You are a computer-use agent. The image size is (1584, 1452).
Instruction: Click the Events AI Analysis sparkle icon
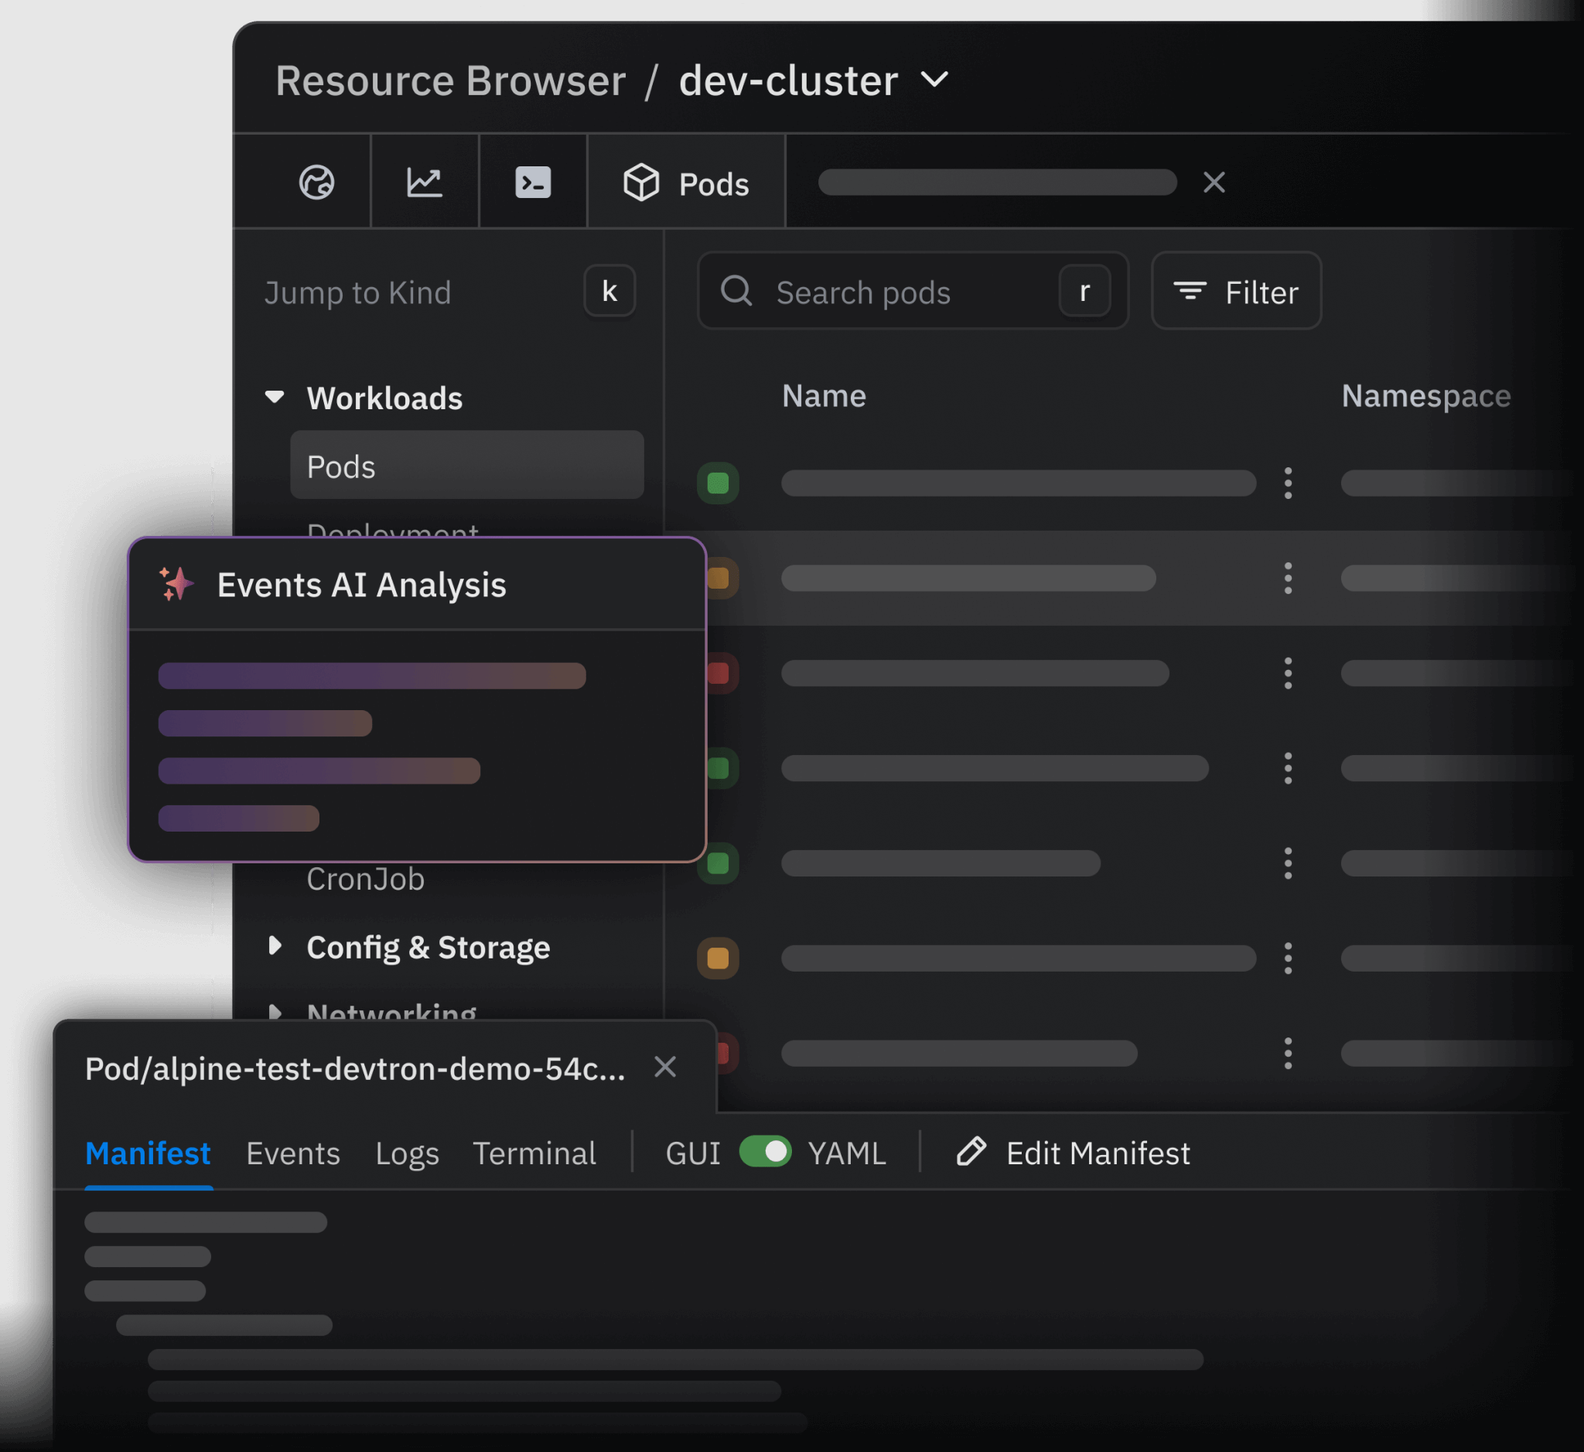point(176,583)
